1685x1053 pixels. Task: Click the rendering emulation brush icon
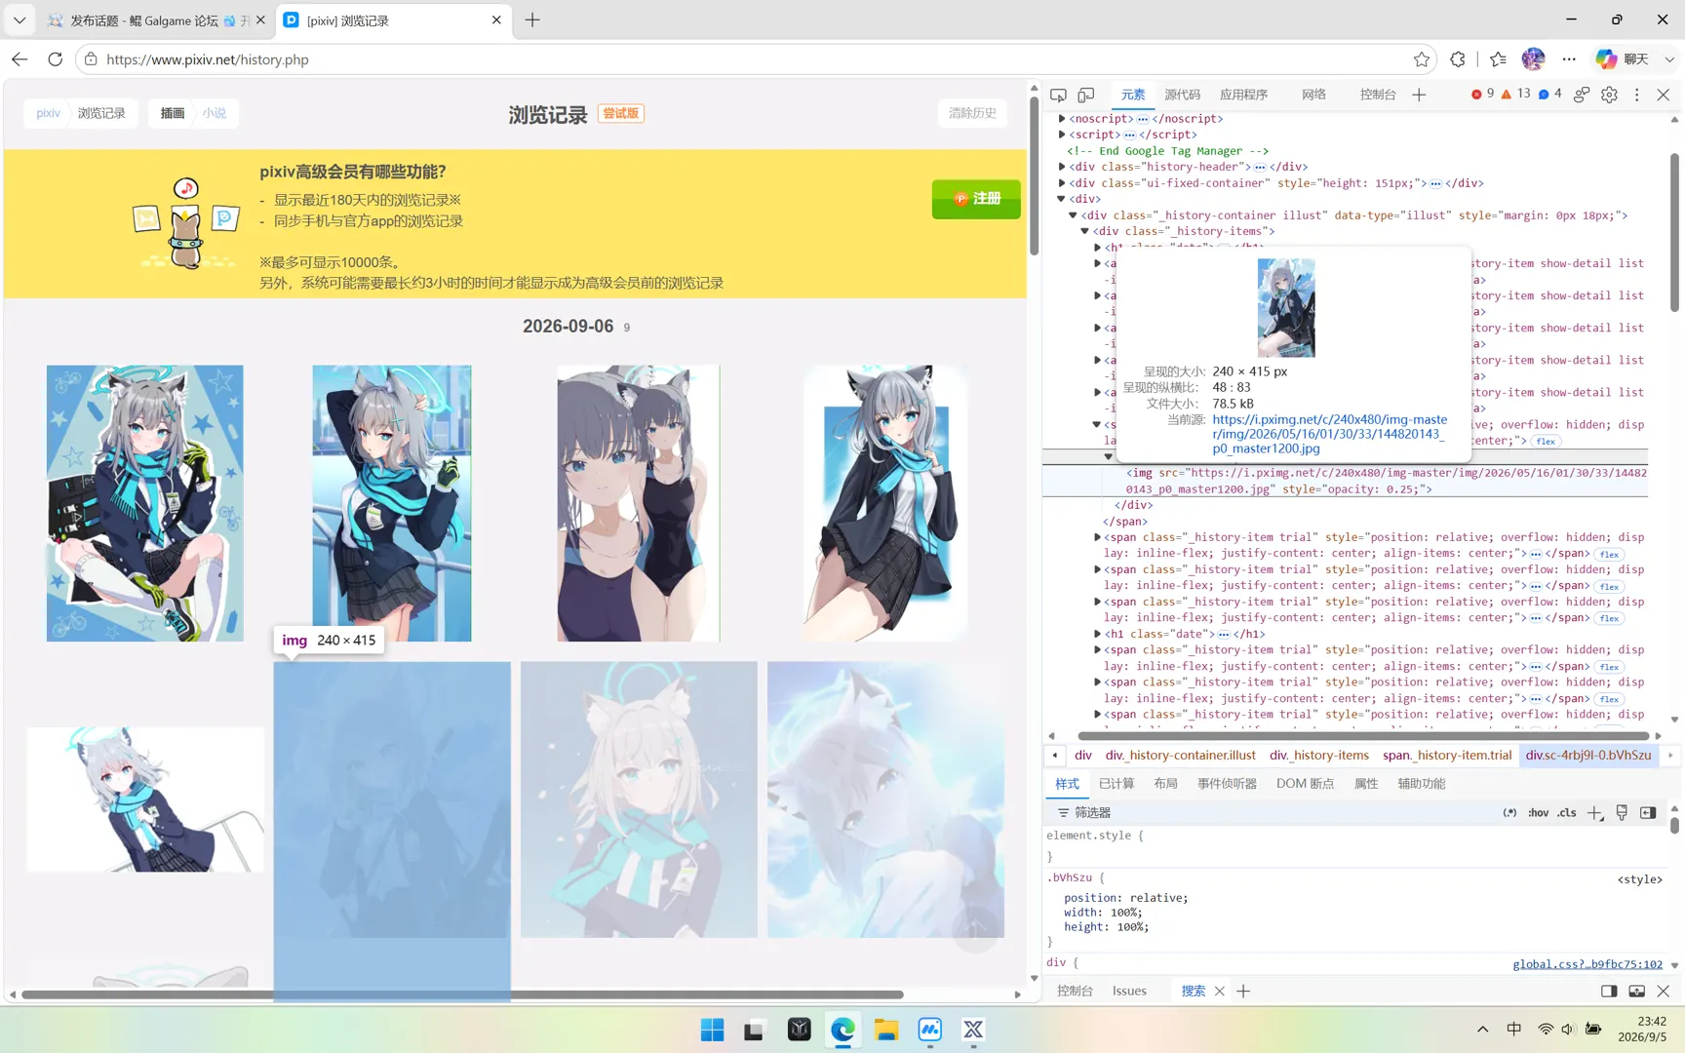tap(1622, 812)
